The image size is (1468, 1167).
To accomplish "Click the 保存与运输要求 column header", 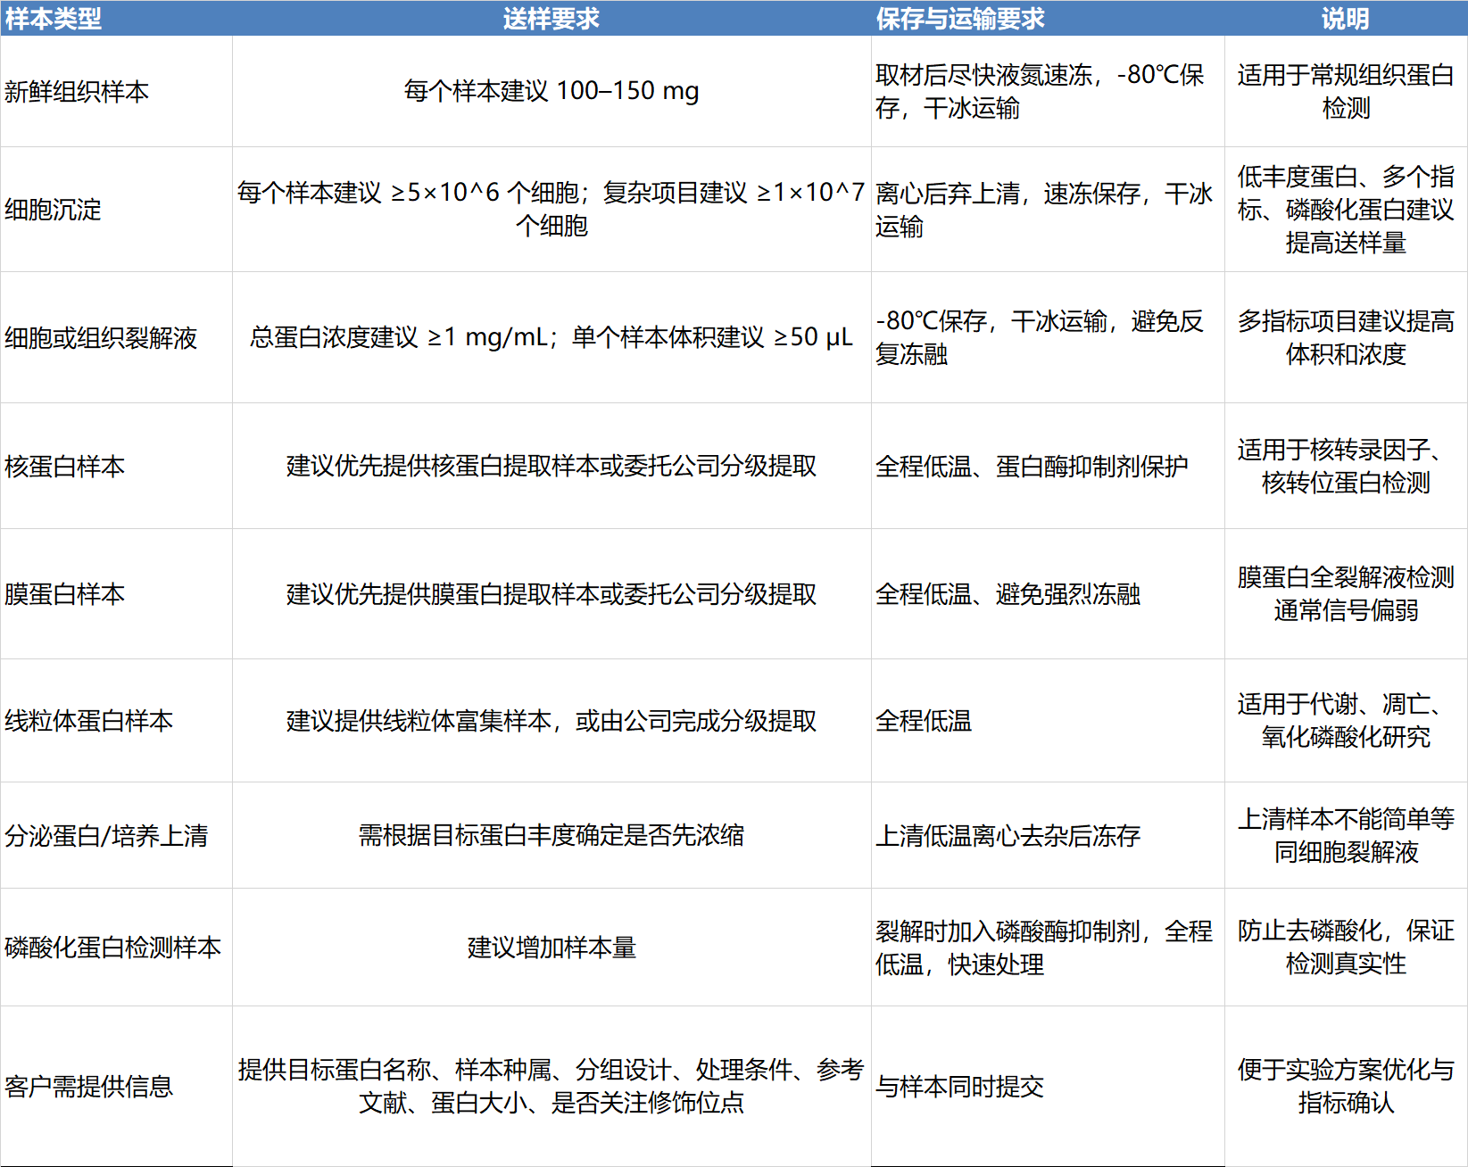I will click(x=959, y=19).
